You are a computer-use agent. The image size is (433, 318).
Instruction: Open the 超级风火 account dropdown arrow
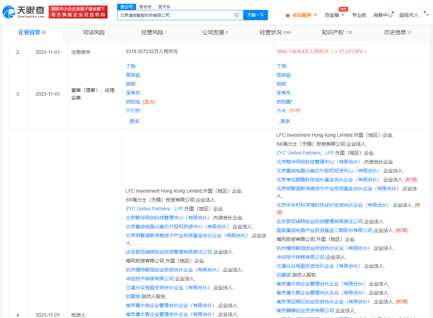pos(427,15)
